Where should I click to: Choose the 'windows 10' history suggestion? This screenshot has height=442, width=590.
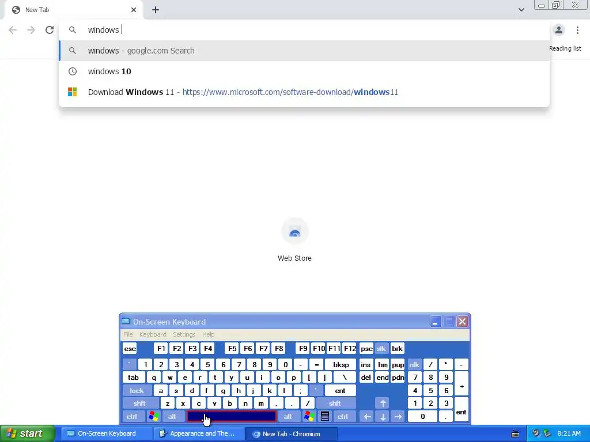[304, 71]
